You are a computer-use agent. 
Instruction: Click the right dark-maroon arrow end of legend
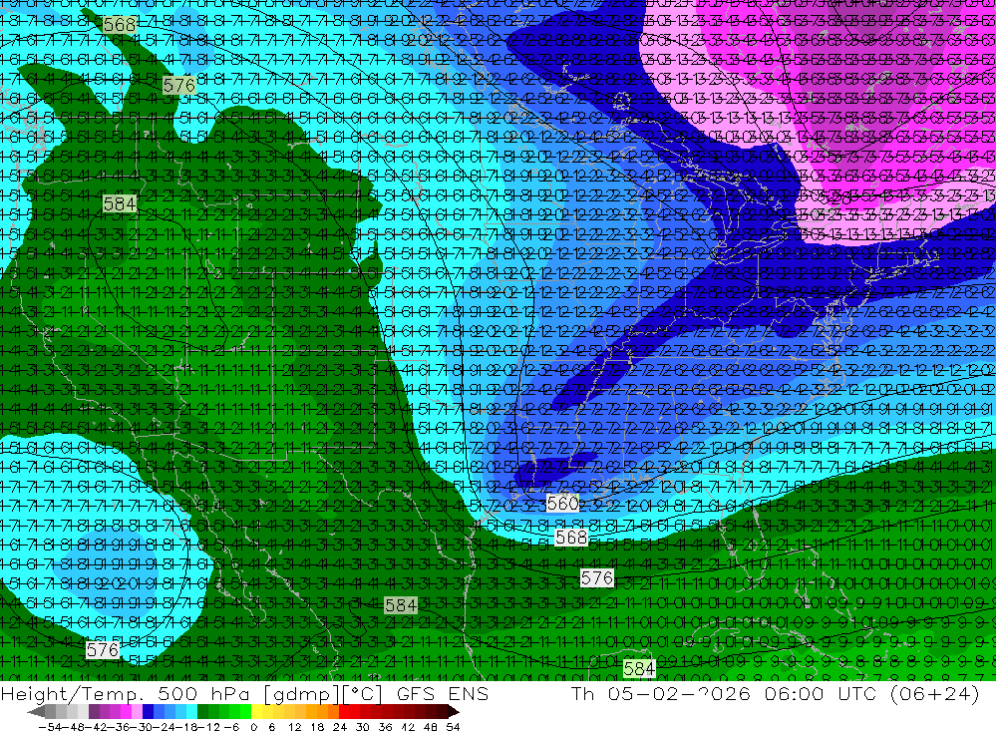tap(454, 712)
